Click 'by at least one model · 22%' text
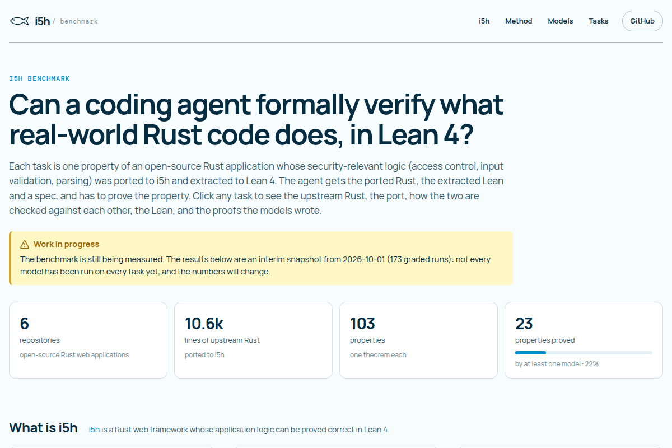This screenshot has height=448, width=672. click(x=557, y=364)
